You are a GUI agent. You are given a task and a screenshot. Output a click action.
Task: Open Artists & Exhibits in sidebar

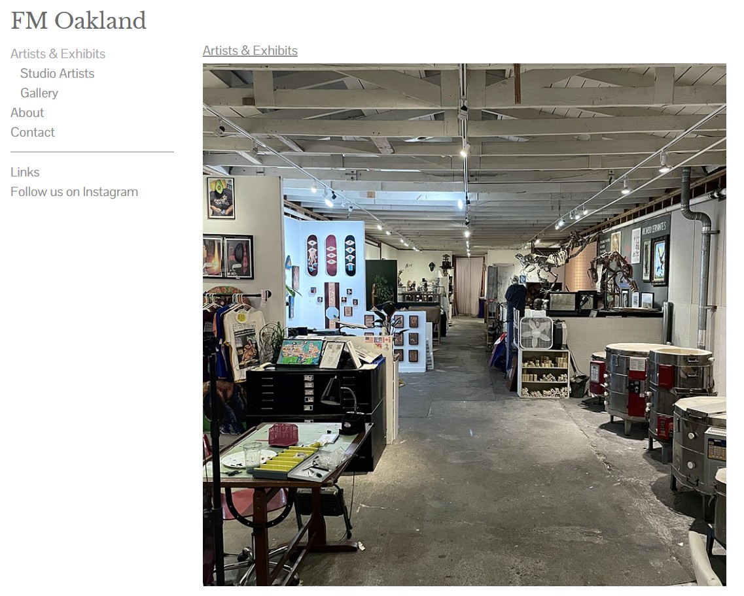coord(58,54)
